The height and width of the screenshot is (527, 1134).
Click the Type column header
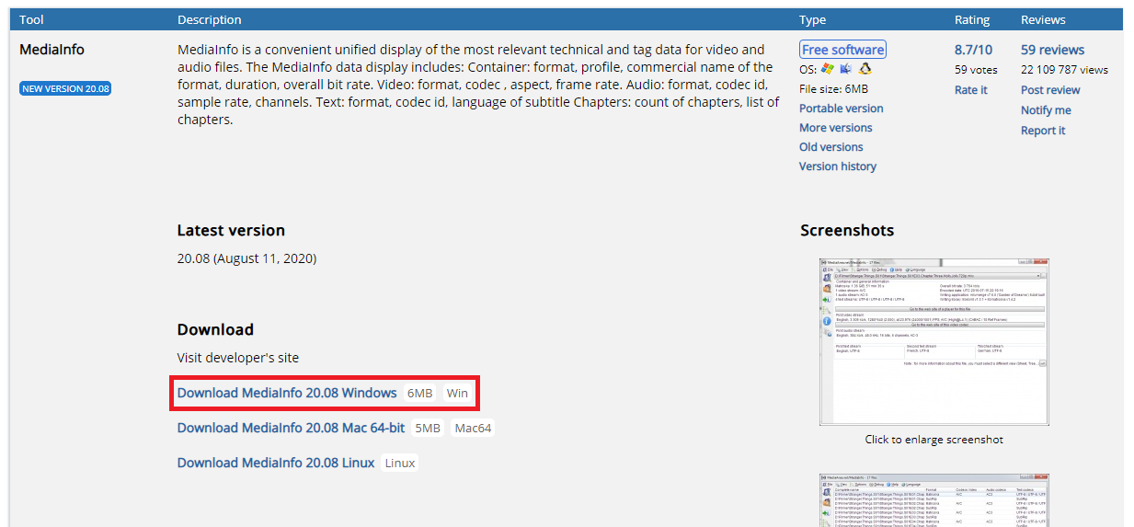(813, 19)
